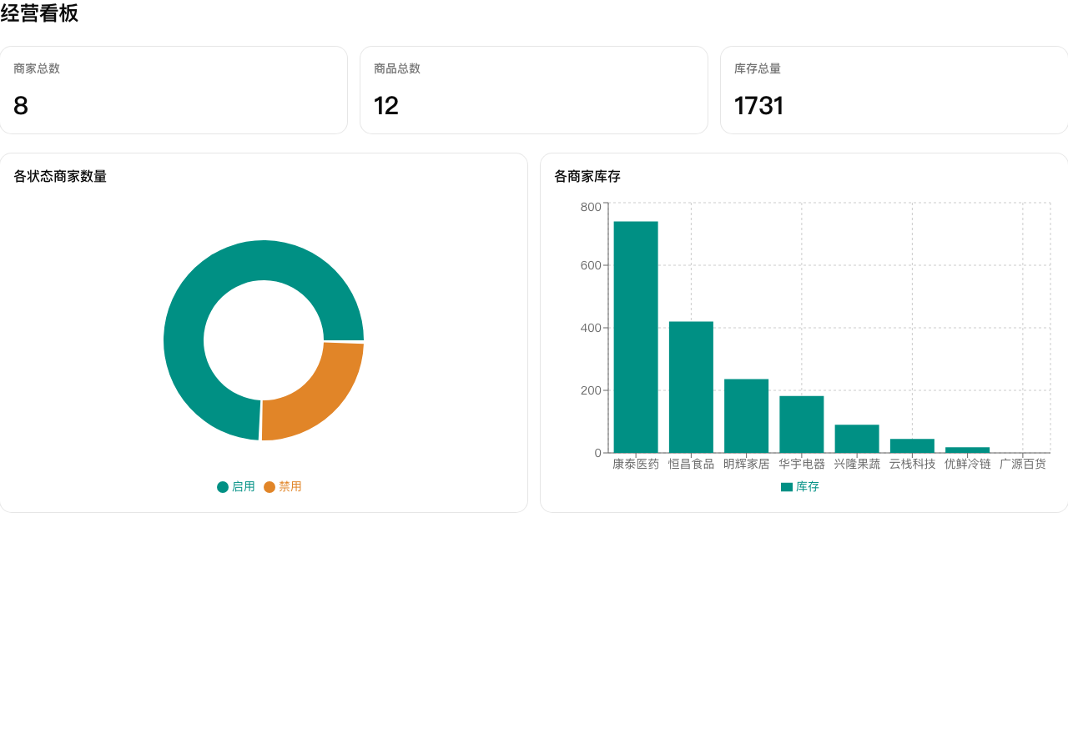Click the 400 y-axis tick label
Image resolution: width=1068 pixels, height=734 pixels.
pos(591,328)
